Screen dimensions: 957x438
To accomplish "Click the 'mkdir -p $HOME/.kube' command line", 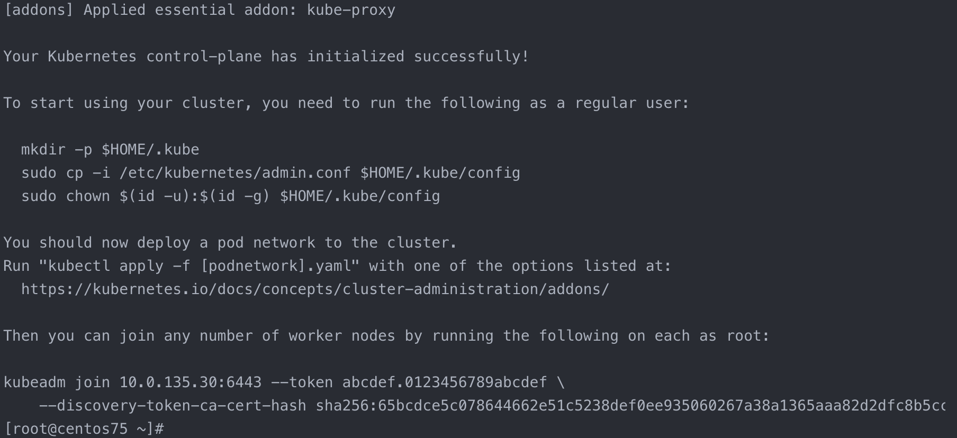I will click(110, 150).
